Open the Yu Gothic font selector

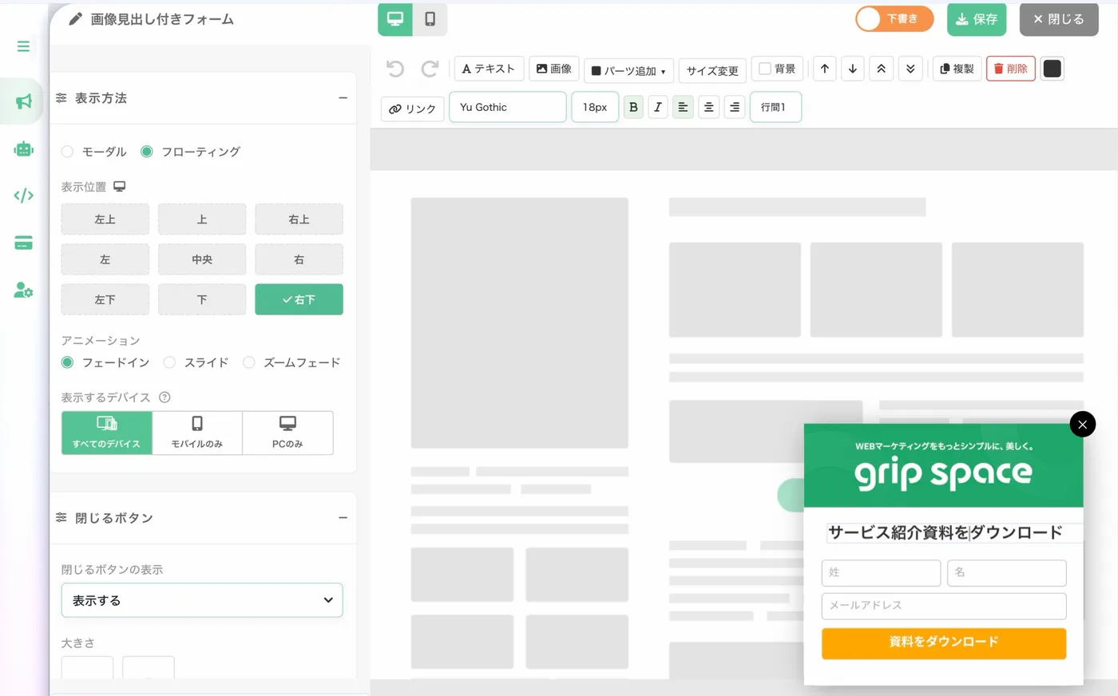[508, 107]
